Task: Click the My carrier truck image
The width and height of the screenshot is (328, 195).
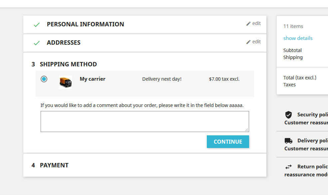Action: coord(66,82)
